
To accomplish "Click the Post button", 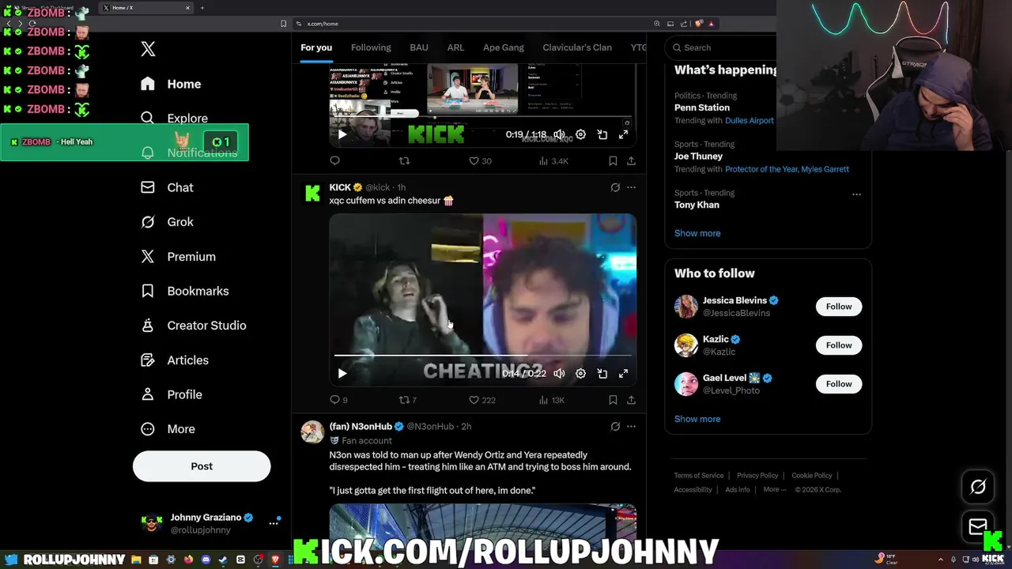I will point(202,466).
